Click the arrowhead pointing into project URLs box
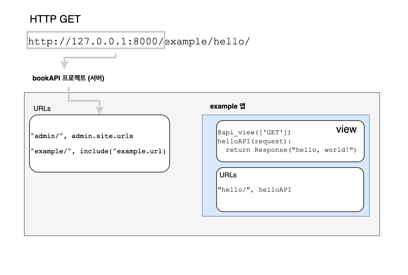This screenshot has height=275, width=408. (100, 111)
